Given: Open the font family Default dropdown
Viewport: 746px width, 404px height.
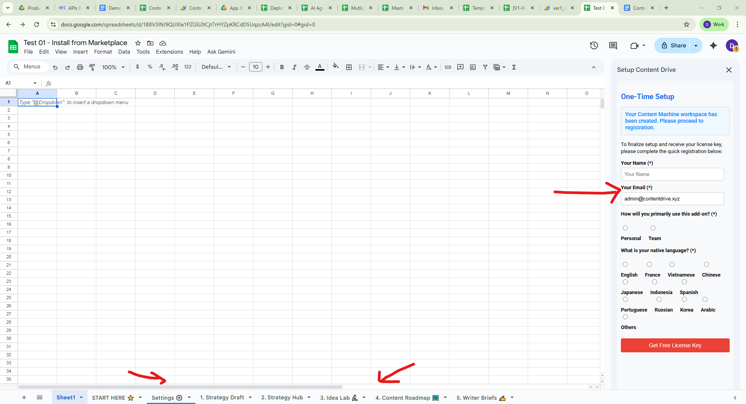Looking at the screenshot, I should pyautogui.click(x=216, y=67).
